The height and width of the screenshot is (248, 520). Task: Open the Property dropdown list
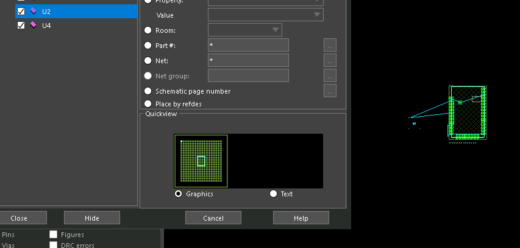[317, 2]
